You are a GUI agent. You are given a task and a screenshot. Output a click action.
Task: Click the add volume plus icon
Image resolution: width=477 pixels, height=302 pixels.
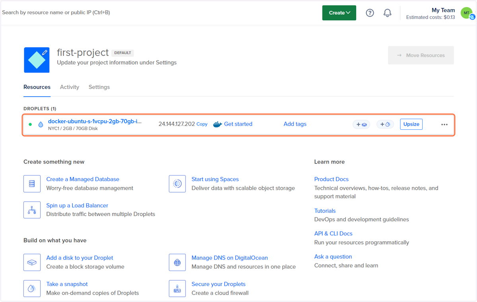pos(361,125)
